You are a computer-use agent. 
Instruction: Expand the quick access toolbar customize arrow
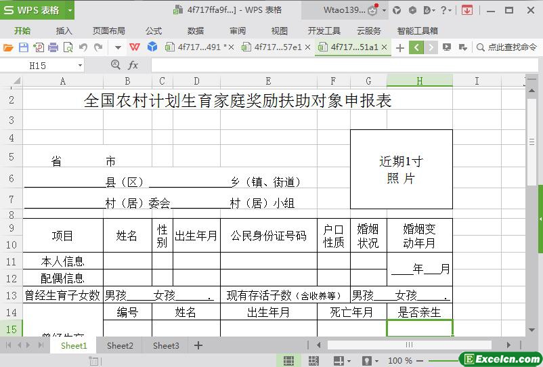[117, 47]
